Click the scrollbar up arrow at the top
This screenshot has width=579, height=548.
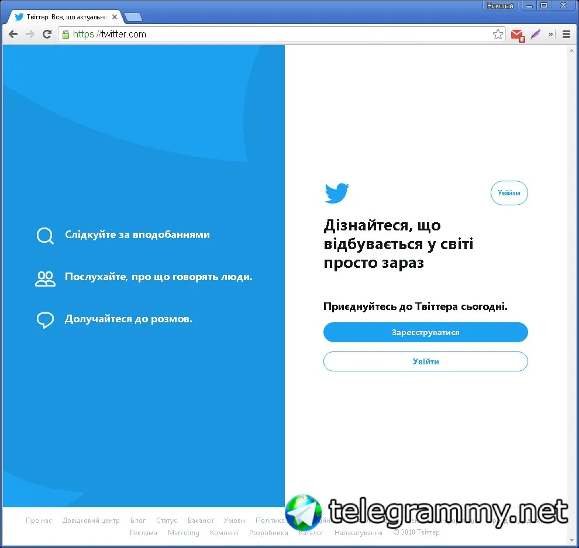tap(572, 50)
